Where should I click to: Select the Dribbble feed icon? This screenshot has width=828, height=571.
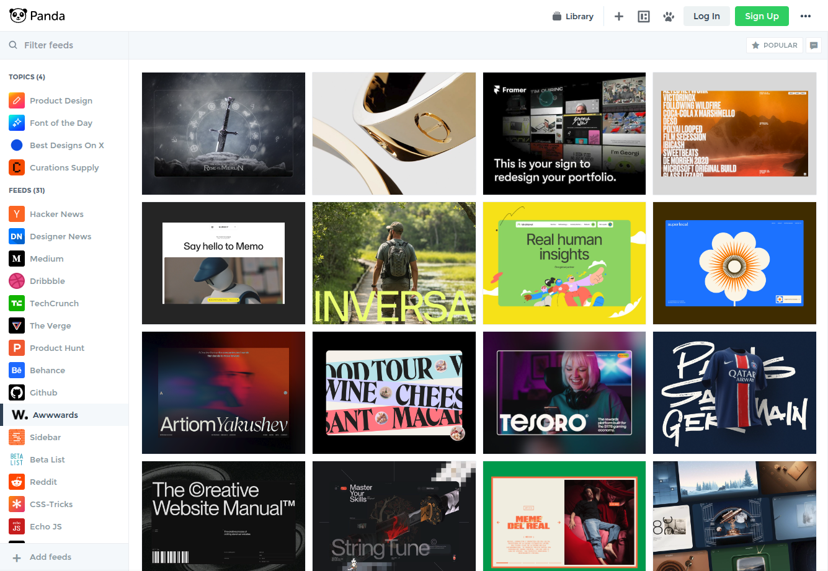[17, 281]
